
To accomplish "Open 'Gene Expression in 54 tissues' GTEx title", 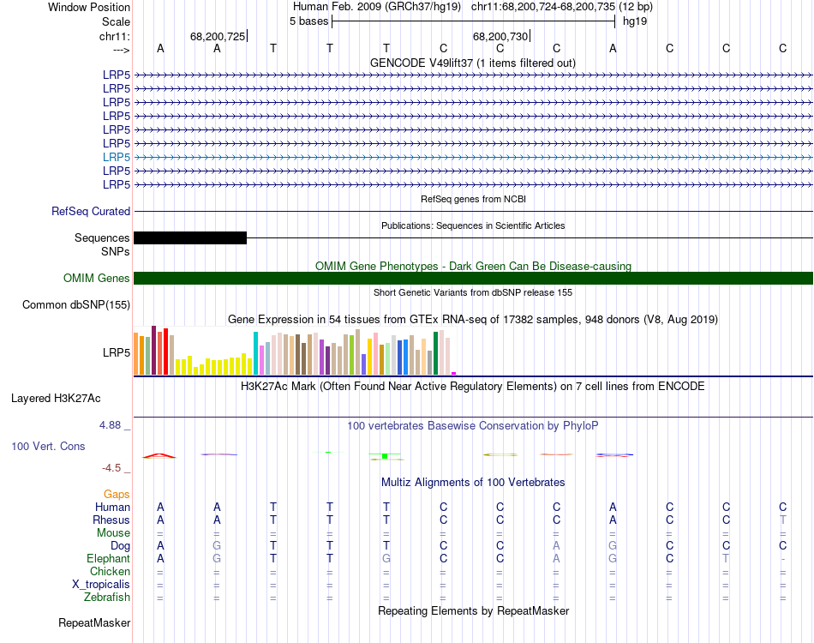I will click(x=473, y=320).
